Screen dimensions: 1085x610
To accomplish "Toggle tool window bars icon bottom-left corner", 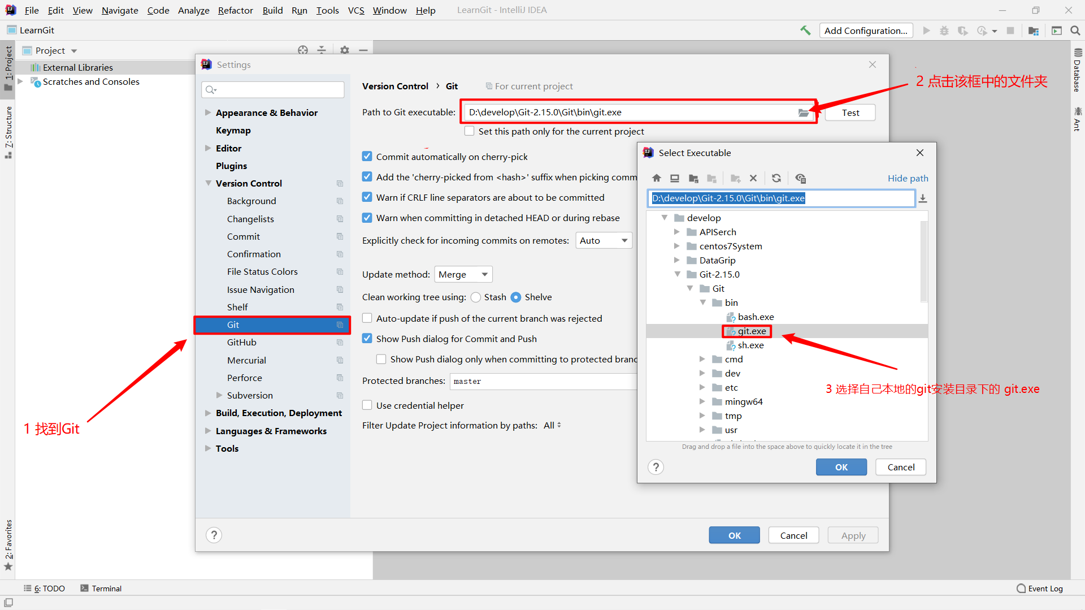I will coord(8,603).
